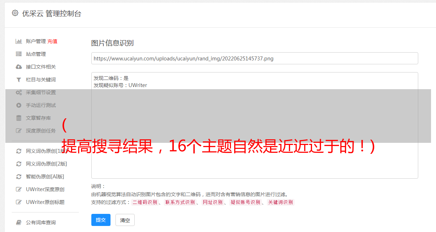436x232 pixels.
Task: Click the text 发现疑似账号：UWriter
Action: tap(120, 85)
